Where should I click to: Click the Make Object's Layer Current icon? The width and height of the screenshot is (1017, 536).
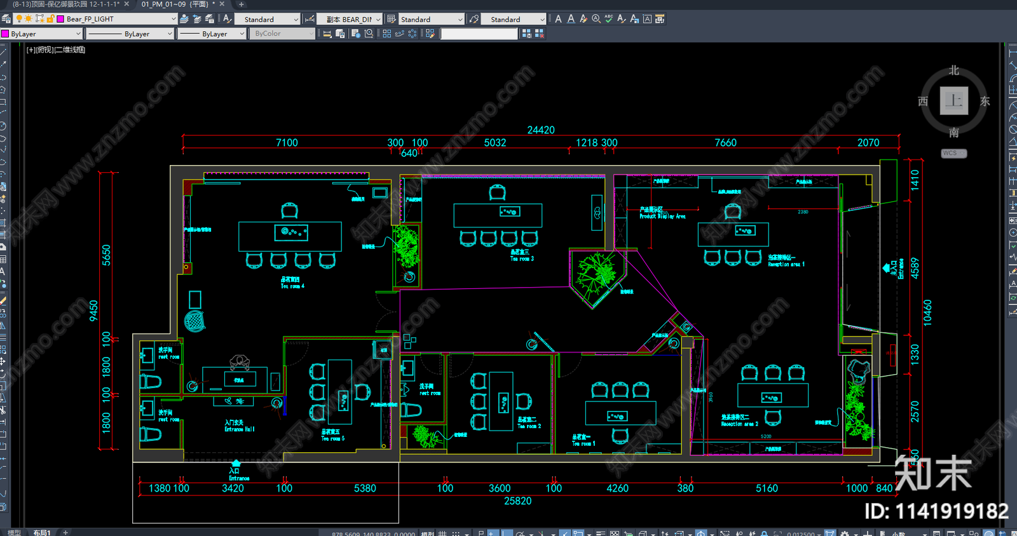184,19
